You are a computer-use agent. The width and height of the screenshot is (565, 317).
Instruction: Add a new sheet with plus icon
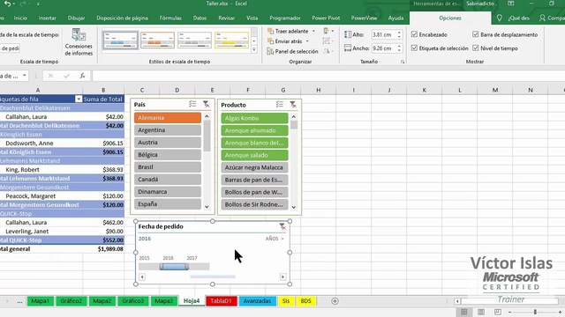click(x=335, y=301)
